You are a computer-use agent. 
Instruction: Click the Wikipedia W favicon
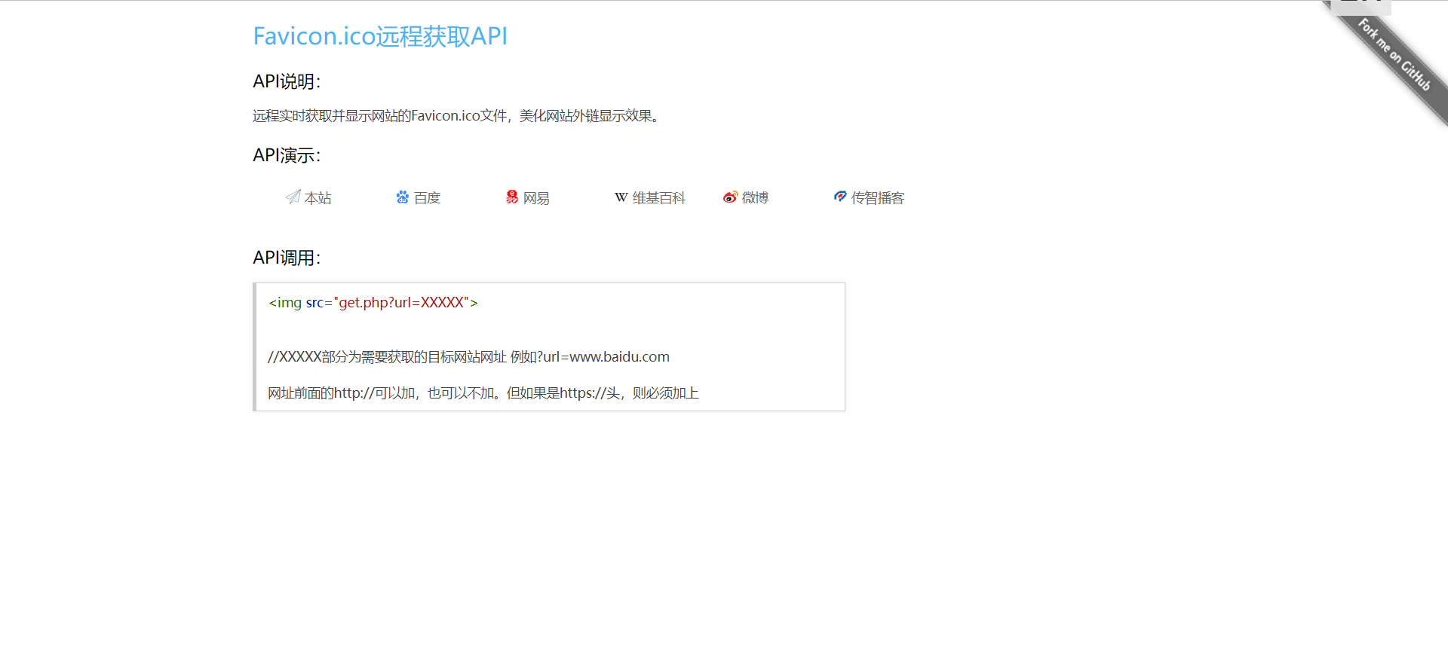pos(621,197)
